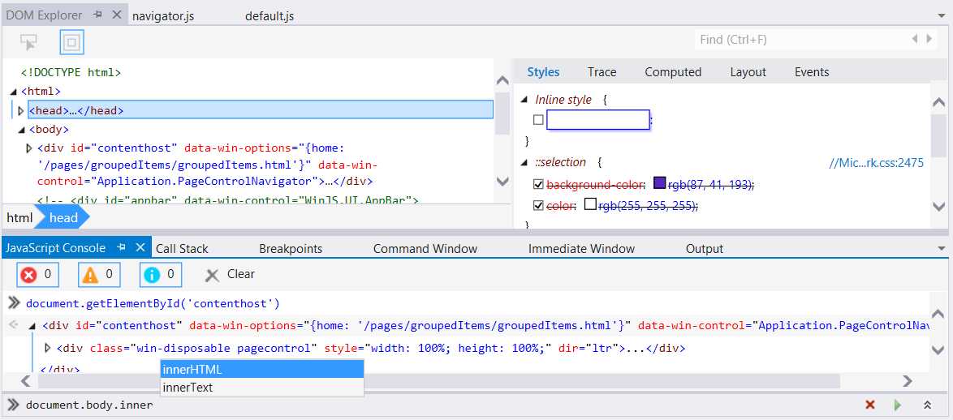Choose innerHTML from autocomplete list
Viewport: 953px width, 420px height.
coord(262,369)
